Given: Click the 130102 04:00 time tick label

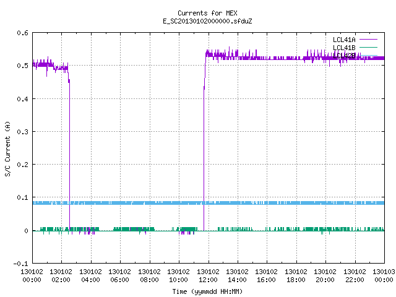Looking at the screenshot, I should (90, 275).
